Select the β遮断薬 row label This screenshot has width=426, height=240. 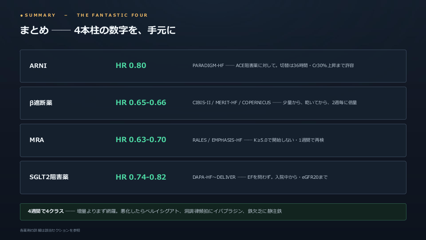pos(41,103)
